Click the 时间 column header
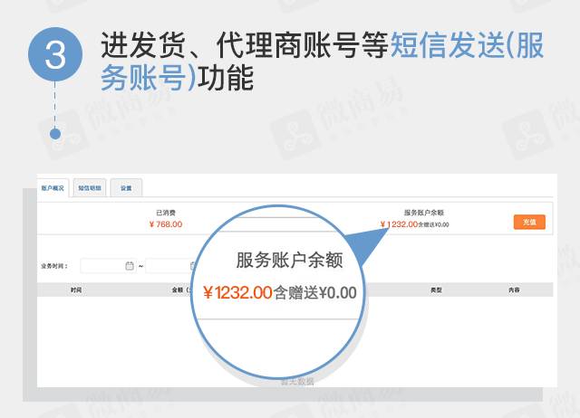This screenshot has width=580, height=418. (76, 290)
